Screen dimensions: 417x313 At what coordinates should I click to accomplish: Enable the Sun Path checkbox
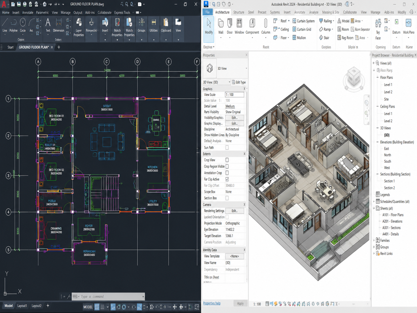pos(227,148)
